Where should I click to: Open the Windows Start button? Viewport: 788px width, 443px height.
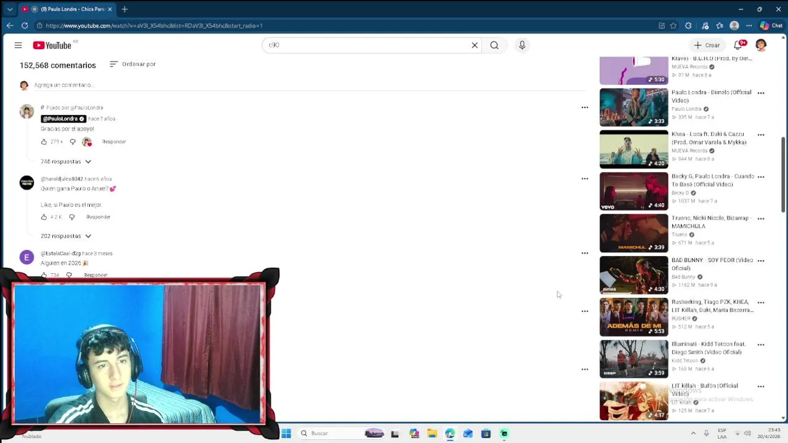point(286,433)
